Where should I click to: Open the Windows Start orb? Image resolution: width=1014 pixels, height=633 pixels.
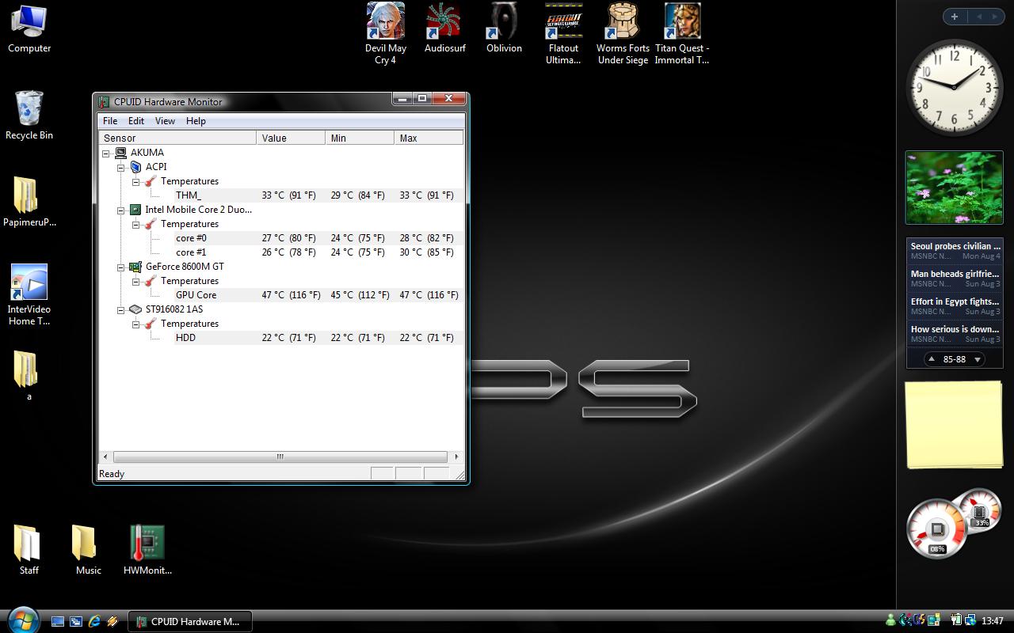coord(22,620)
